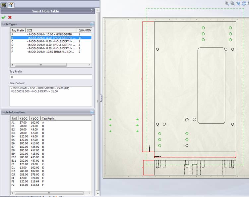Click the Zoom to Fit magnifier icon
The height and width of the screenshot is (197, 249).
tap(227, 3)
